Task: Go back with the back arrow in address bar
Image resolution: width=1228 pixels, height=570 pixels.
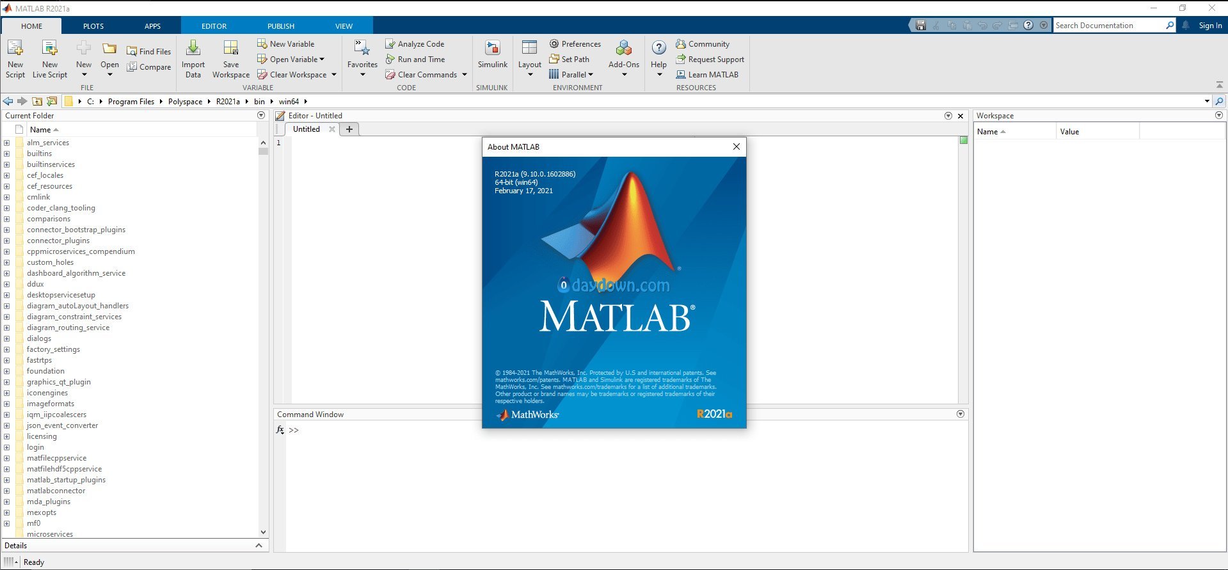Action: click(8, 101)
